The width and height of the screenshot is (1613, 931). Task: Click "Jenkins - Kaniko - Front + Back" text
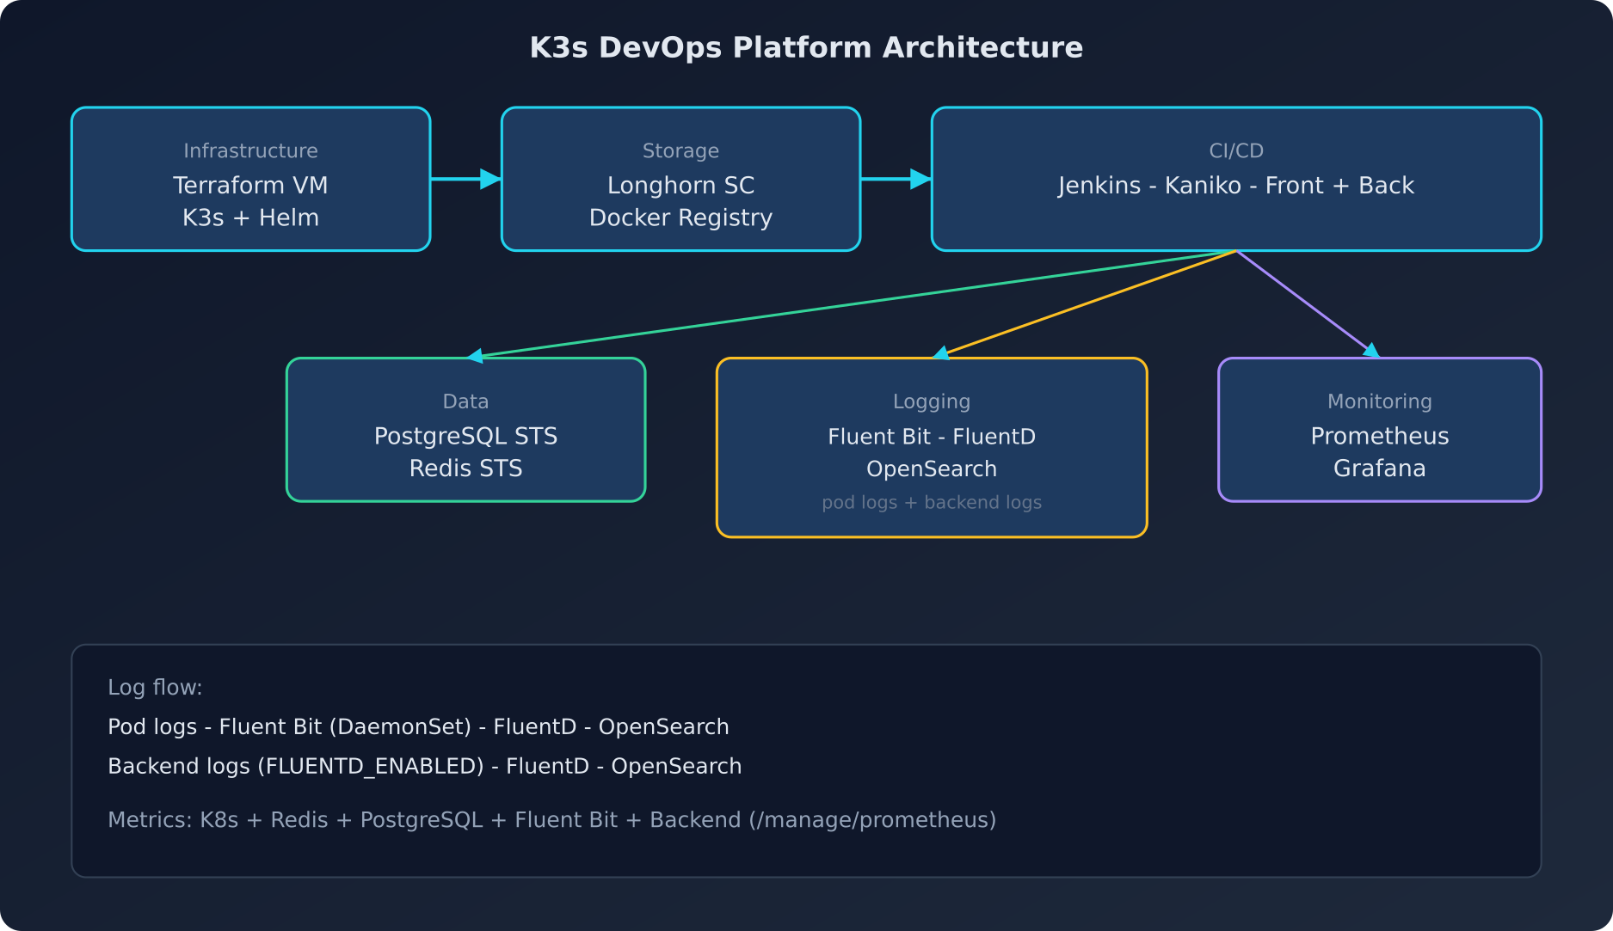coord(1236,186)
